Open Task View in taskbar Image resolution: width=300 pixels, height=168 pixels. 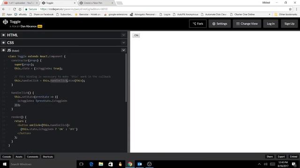point(81,164)
